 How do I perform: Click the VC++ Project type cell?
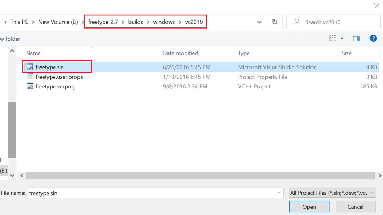[x=254, y=86]
